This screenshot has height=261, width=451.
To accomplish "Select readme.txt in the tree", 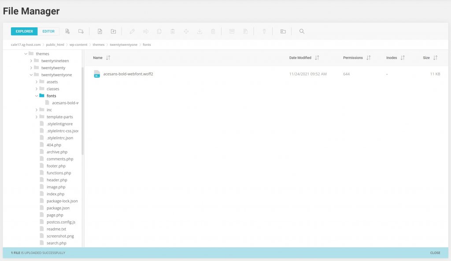I will tap(56, 229).
